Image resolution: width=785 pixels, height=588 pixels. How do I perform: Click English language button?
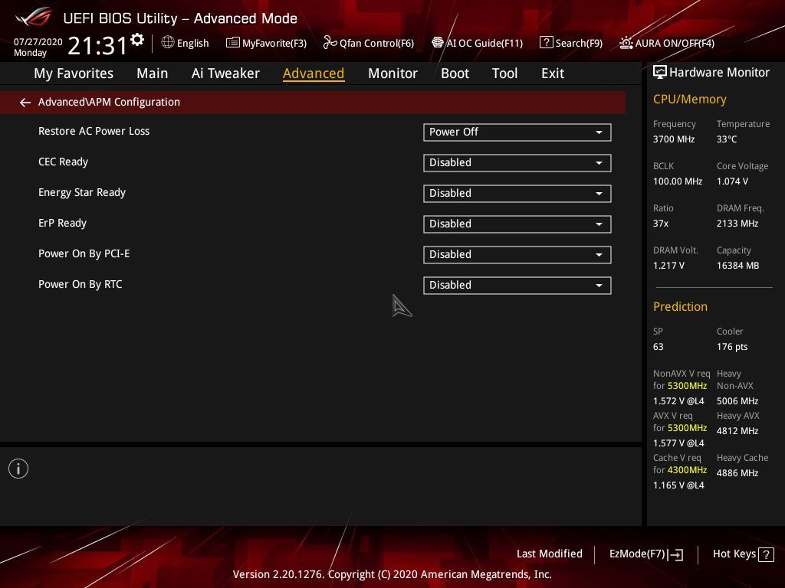[x=192, y=43]
